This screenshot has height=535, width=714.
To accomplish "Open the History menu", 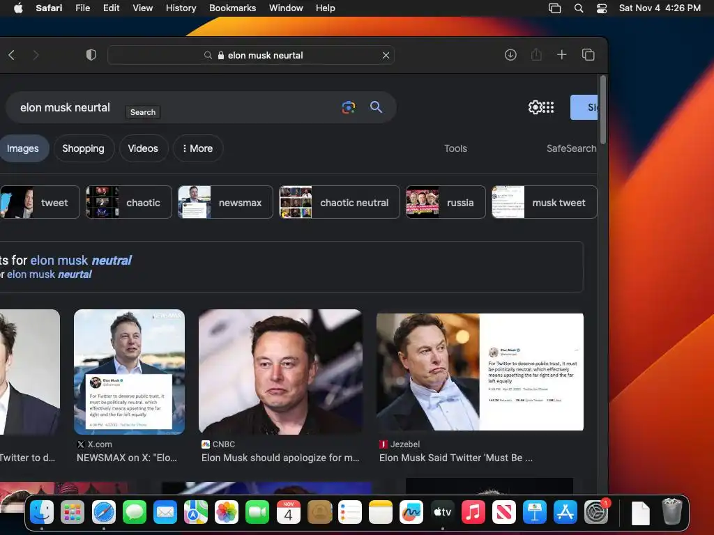I will click(181, 8).
